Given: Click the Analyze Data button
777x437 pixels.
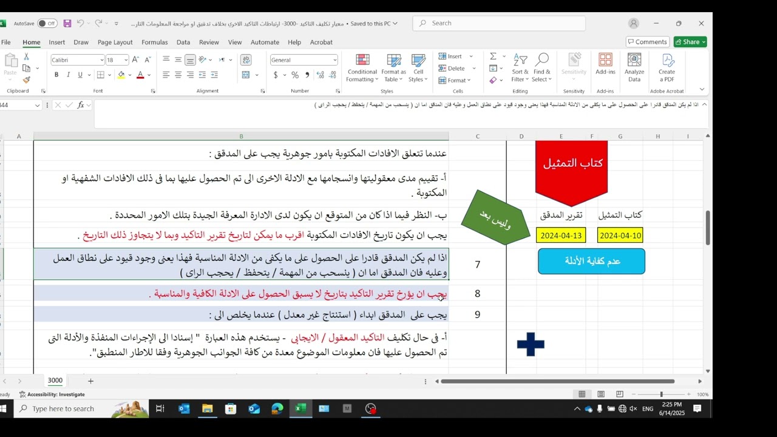Looking at the screenshot, I should (x=634, y=69).
